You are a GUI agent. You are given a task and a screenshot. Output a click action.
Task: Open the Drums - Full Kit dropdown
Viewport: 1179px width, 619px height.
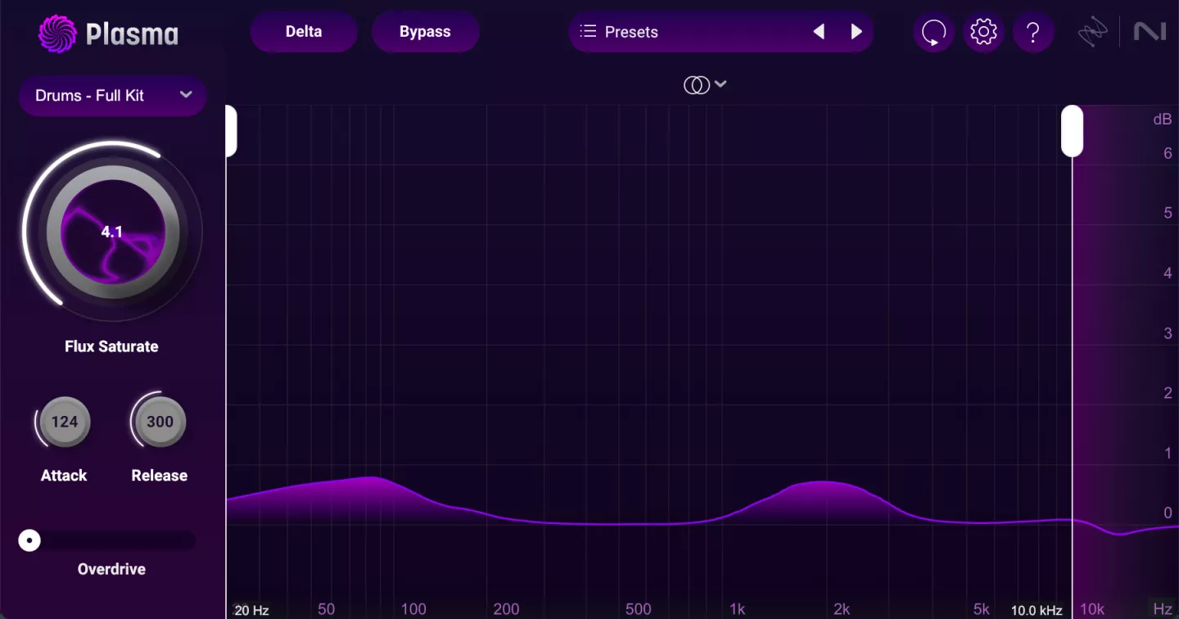(113, 95)
